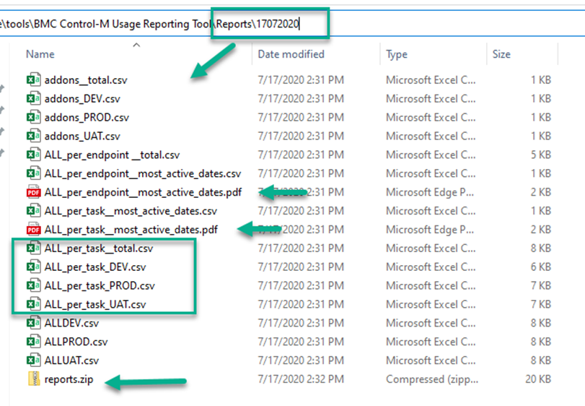This screenshot has height=406, width=585.
Task: Click the Excel icon of ALL_per_task_PROD.csv
Action: coord(34,285)
